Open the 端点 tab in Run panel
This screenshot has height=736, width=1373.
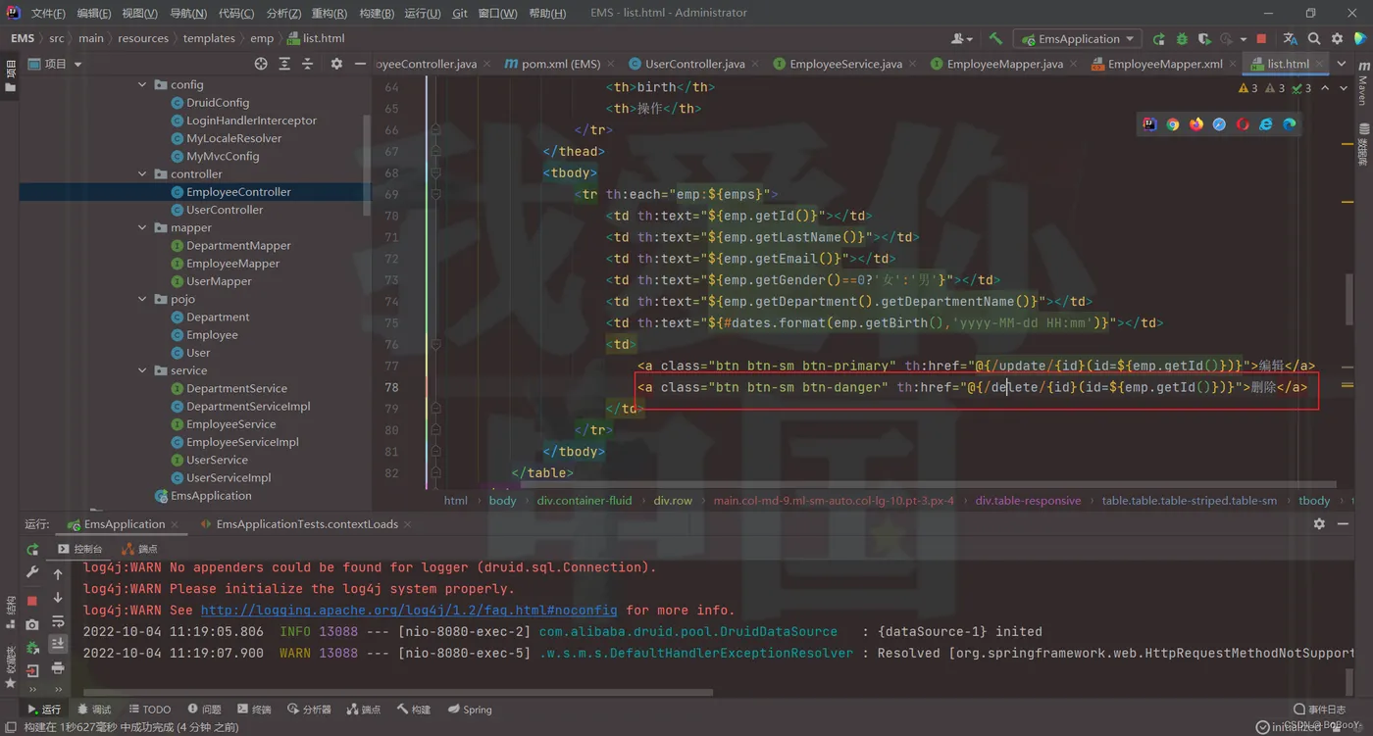click(x=139, y=550)
